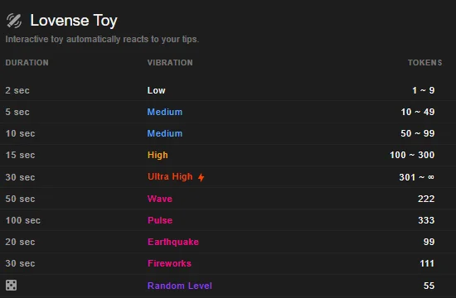Viewport: 456px width, 298px height.
Task: Choose the Ultra High vibration label
Action: [170, 176]
